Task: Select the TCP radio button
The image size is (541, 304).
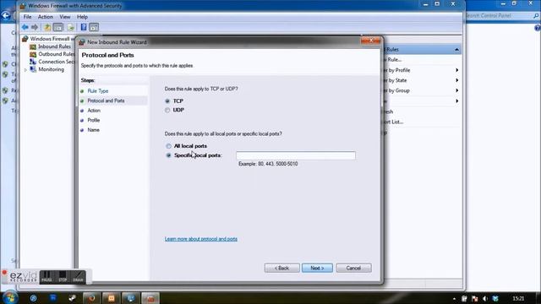Action: click(167, 101)
